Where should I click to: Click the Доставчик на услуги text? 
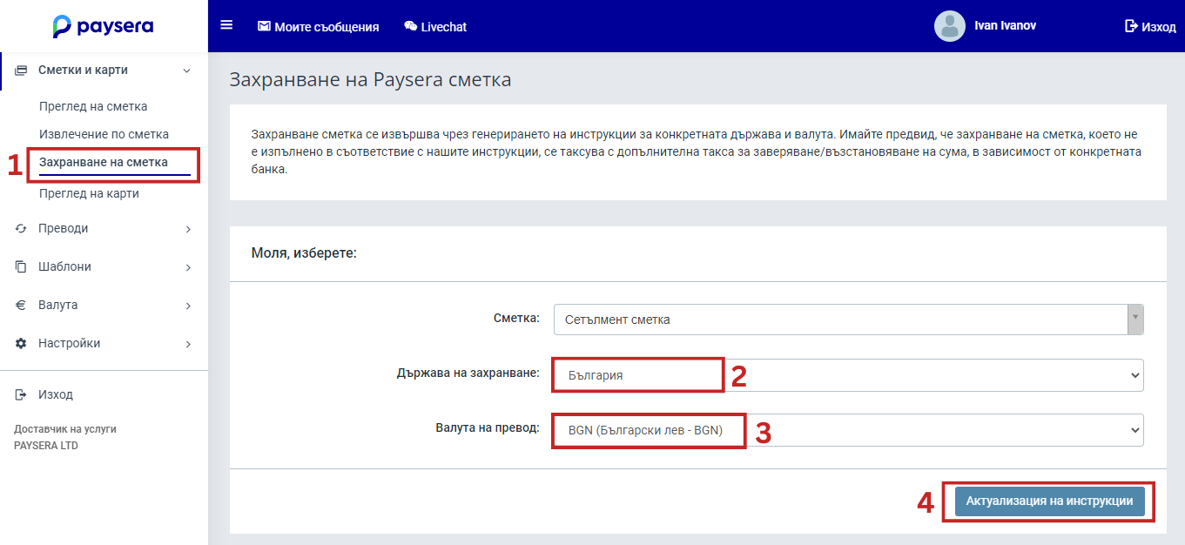tap(65, 429)
